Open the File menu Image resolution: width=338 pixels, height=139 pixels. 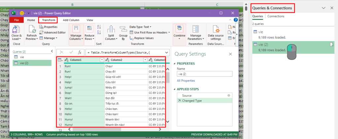(17, 20)
